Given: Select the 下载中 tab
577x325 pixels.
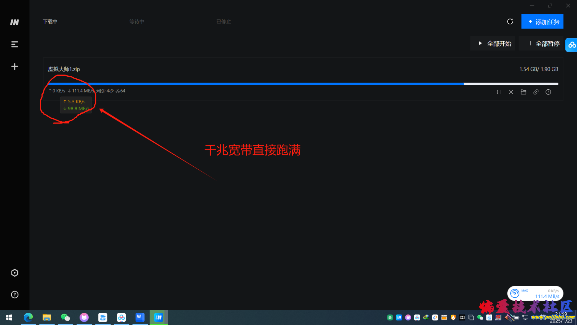Looking at the screenshot, I should (x=50, y=21).
